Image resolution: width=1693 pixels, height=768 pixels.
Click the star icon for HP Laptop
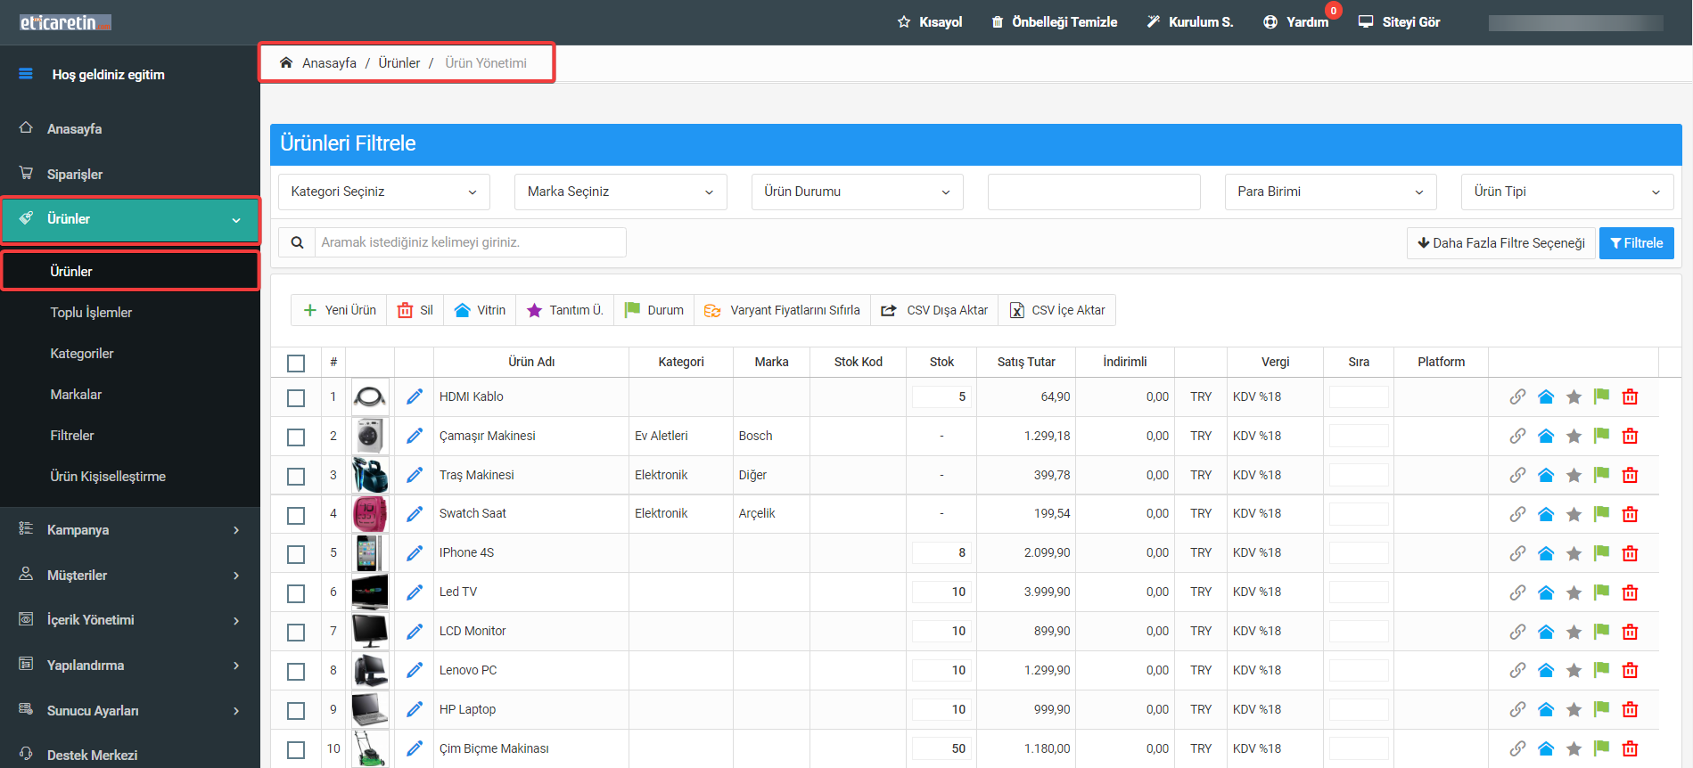coord(1574,710)
